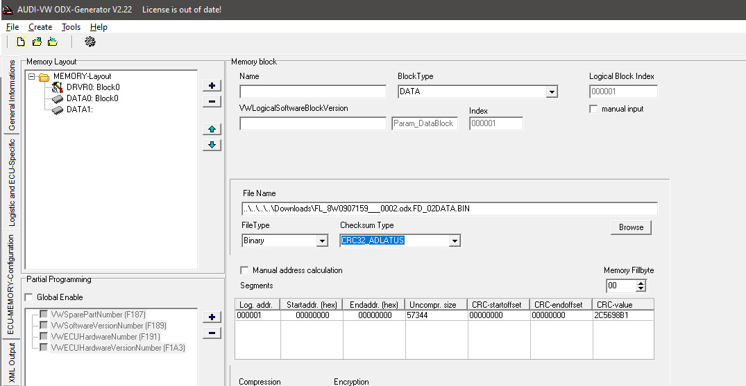The height and width of the screenshot is (386, 746).
Task: Toggle VWSoftwareVersionNumber (F189) checkbox
Action: tap(43, 325)
